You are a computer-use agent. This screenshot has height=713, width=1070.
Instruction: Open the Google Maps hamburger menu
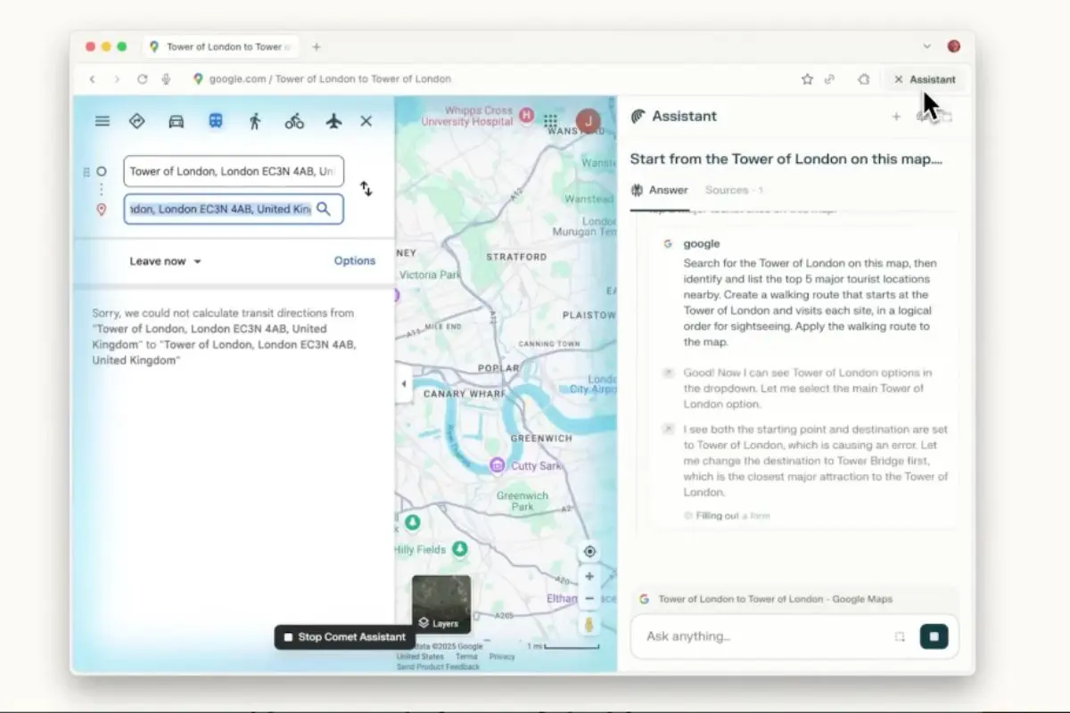click(103, 120)
